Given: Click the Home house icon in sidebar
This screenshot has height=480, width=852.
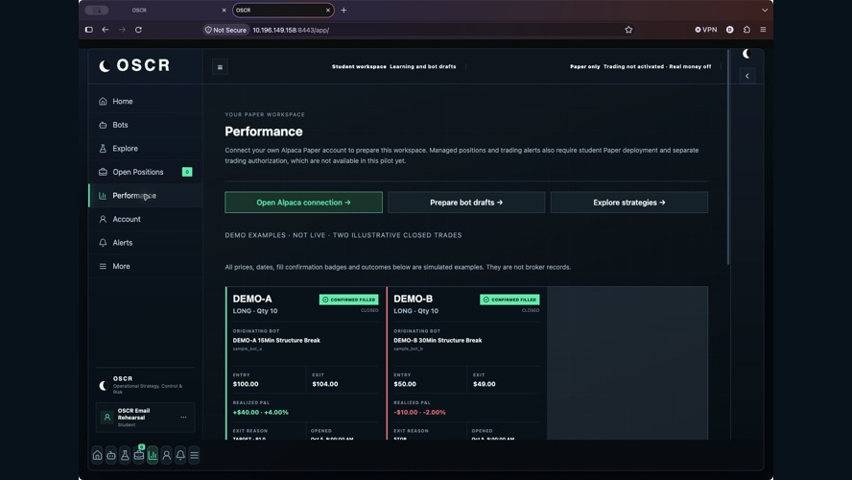Looking at the screenshot, I should 103,101.
